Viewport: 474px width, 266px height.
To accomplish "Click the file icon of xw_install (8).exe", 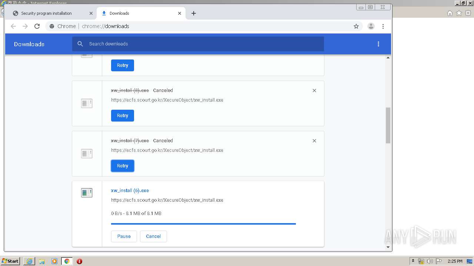I will coord(87,103).
